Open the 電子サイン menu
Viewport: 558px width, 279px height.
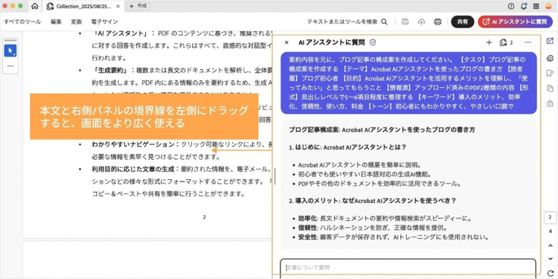(104, 22)
